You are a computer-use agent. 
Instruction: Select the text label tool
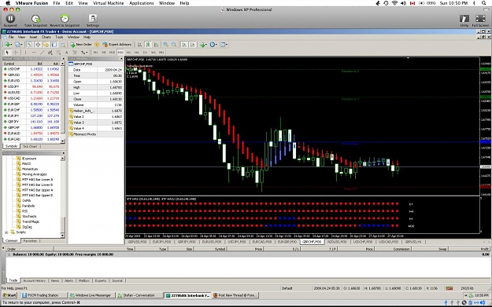tap(75, 53)
